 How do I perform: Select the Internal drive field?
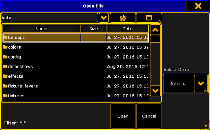click(x=179, y=84)
